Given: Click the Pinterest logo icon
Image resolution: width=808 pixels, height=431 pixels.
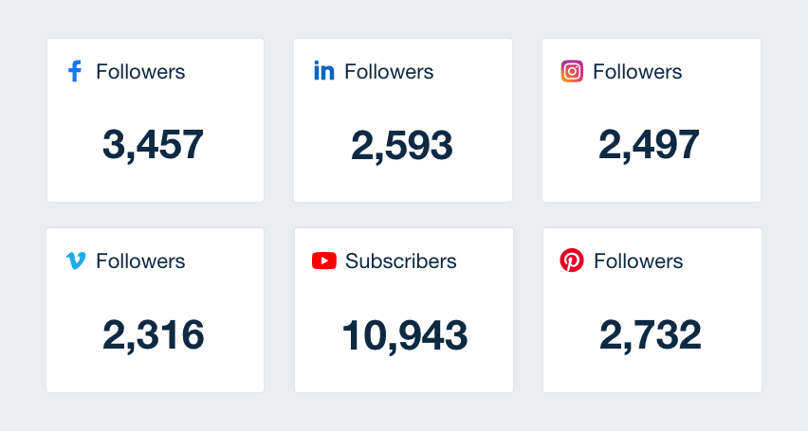Looking at the screenshot, I should pos(572,260).
